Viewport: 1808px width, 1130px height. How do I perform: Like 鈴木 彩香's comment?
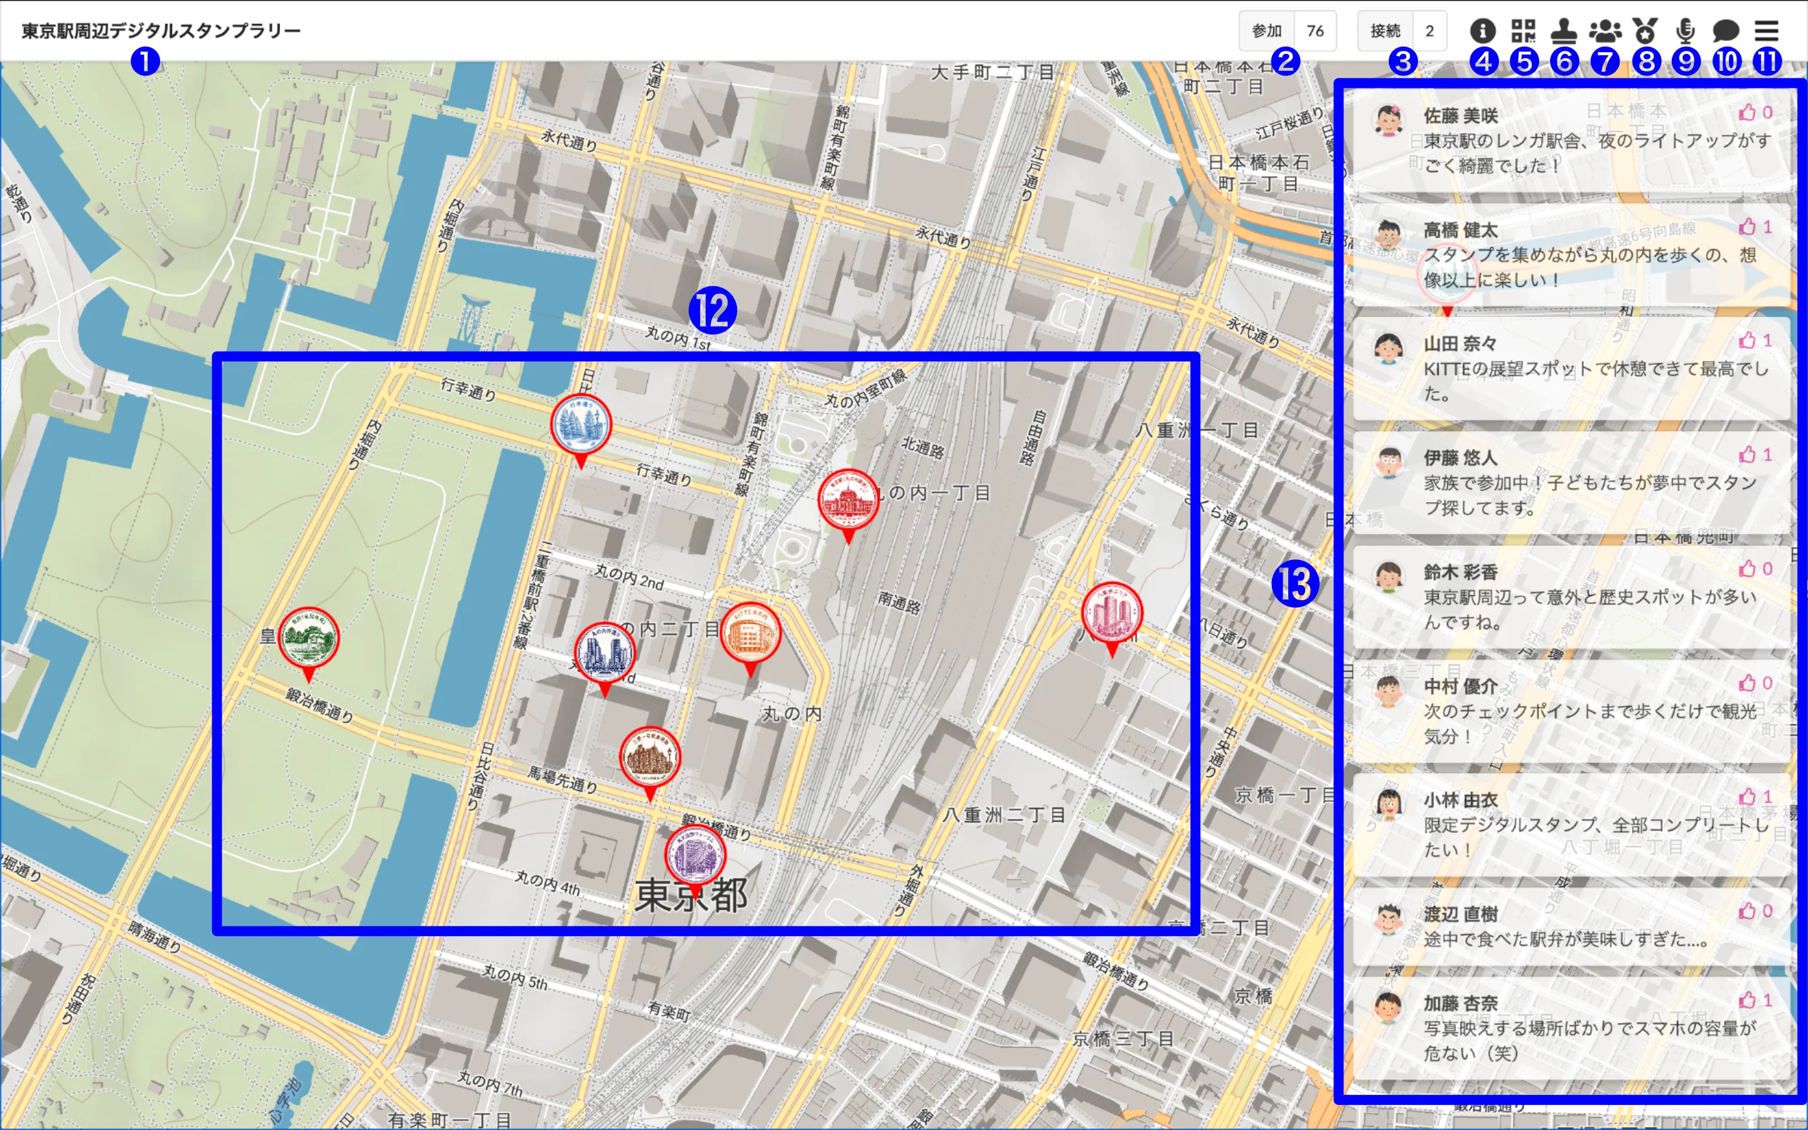(x=1756, y=569)
